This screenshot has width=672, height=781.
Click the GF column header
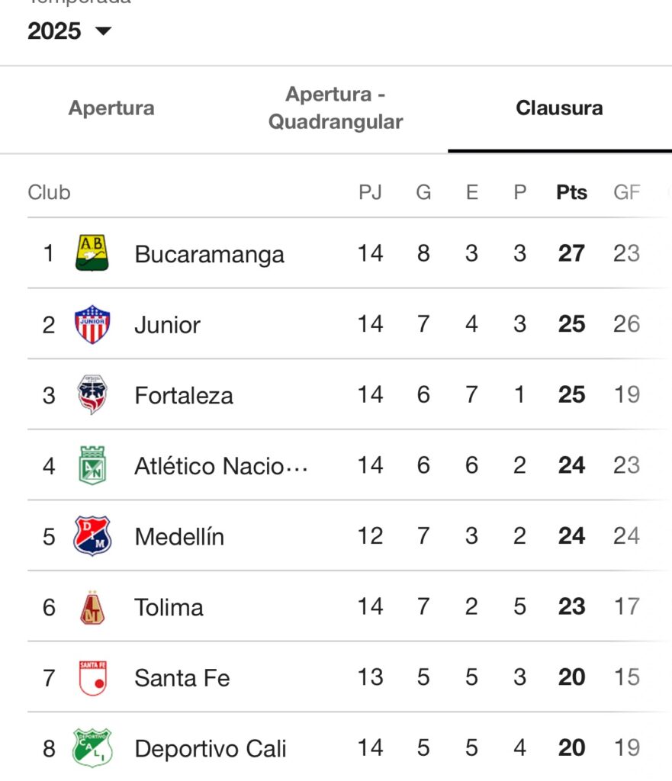coord(626,192)
